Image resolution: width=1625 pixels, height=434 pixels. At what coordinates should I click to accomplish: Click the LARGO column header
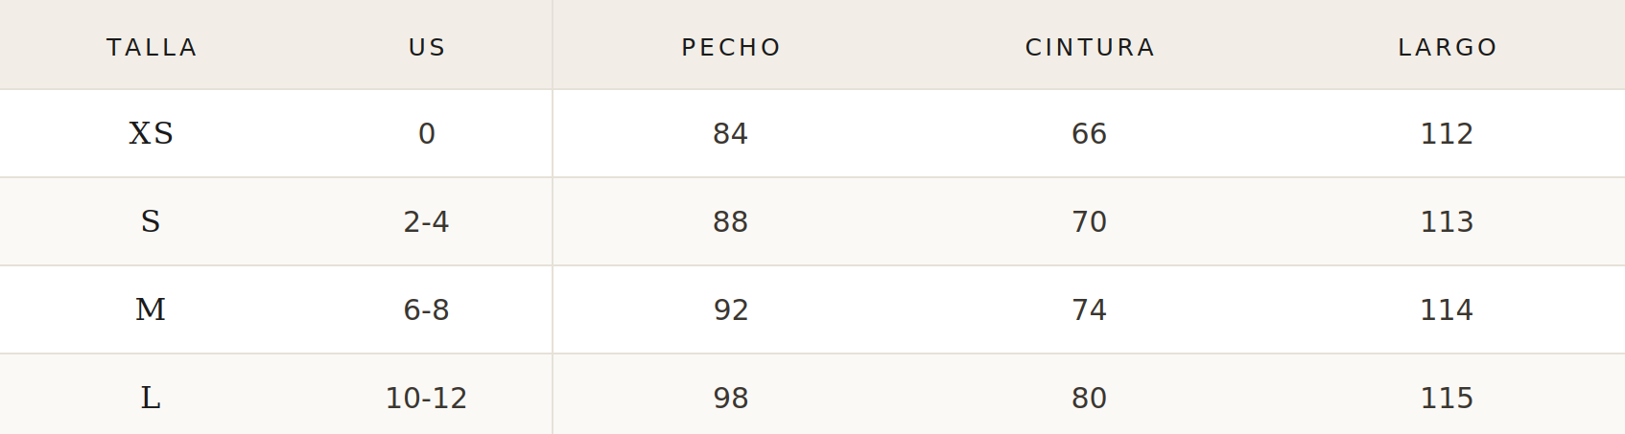[x=1448, y=47]
